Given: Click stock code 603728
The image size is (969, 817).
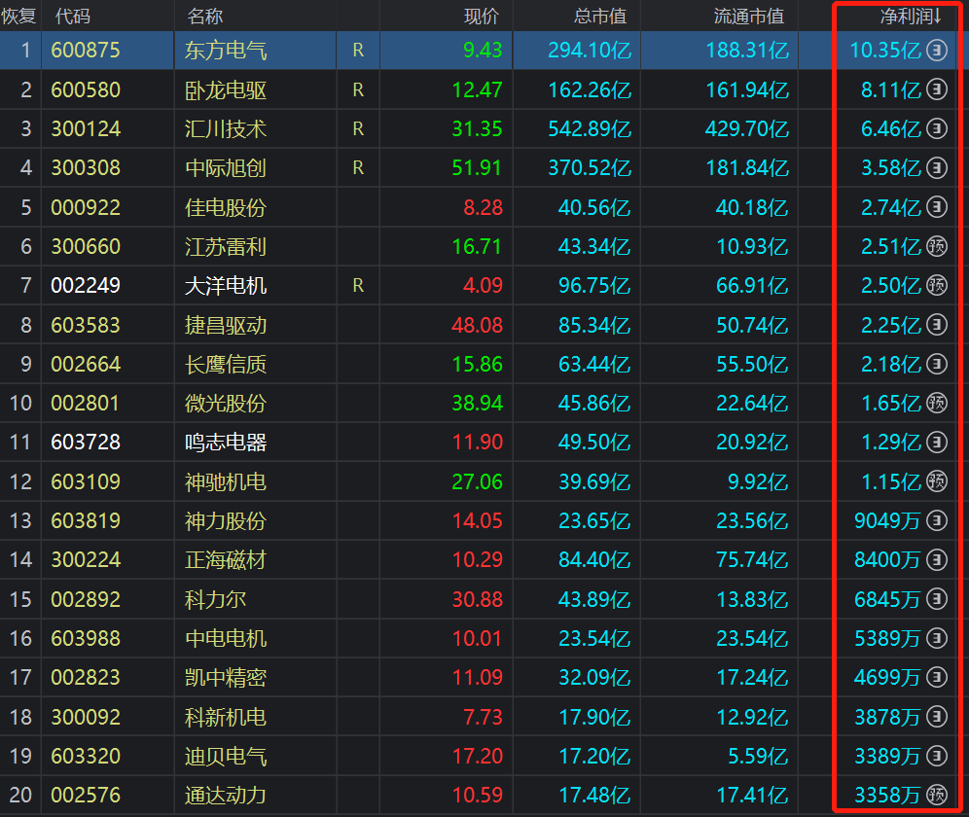Looking at the screenshot, I should (x=86, y=442).
